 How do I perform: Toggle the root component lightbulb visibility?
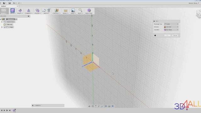click(x=3, y=19)
